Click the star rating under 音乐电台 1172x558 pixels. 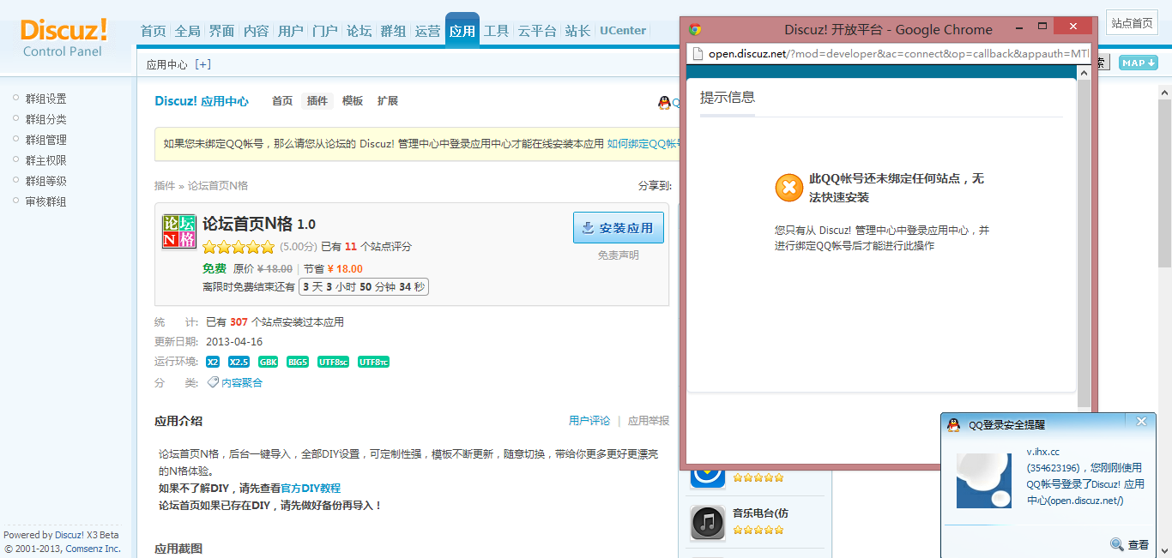click(758, 530)
